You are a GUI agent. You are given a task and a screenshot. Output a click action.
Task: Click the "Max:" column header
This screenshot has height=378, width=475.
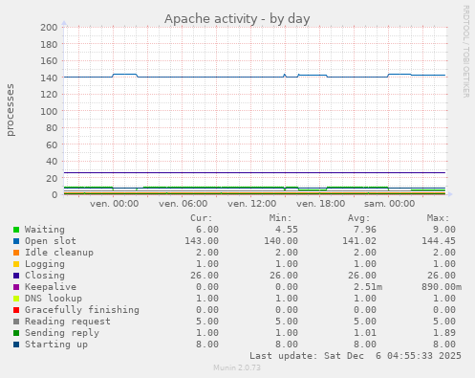(438, 218)
